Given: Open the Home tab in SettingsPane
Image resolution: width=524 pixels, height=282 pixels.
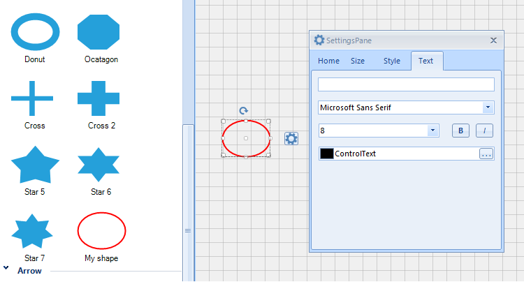Looking at the screenshot, I should tap(328, 61).
